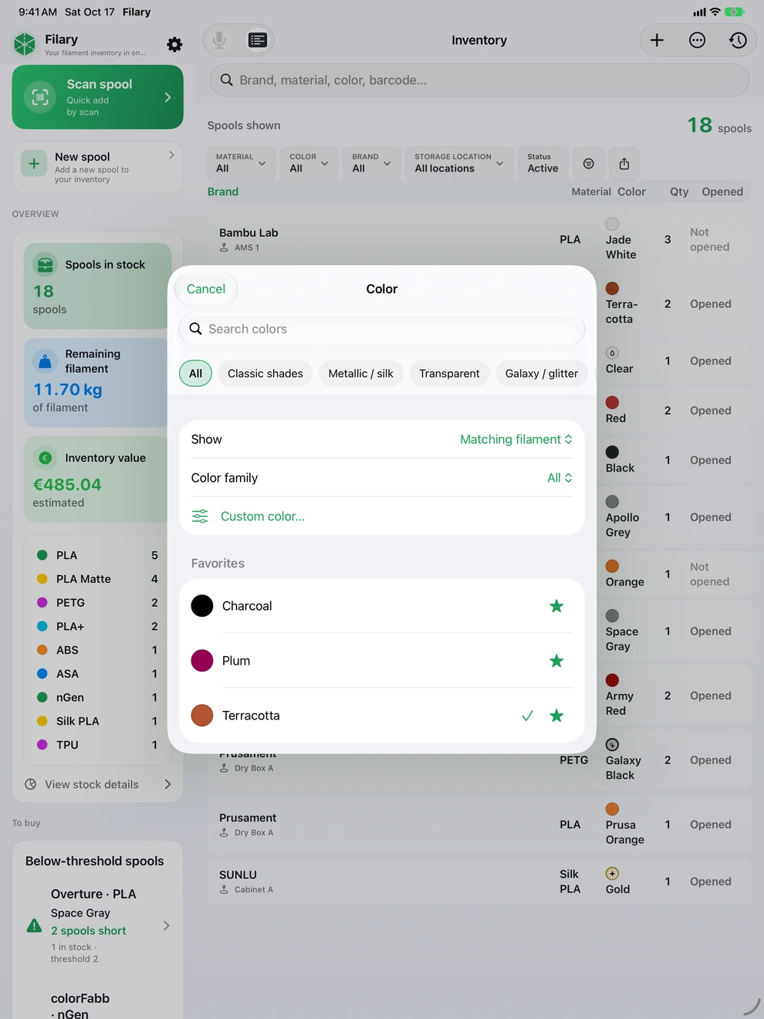
Task: Expand the Material filter dropdown
Action: pyautogui.click(x=242, y=164)
